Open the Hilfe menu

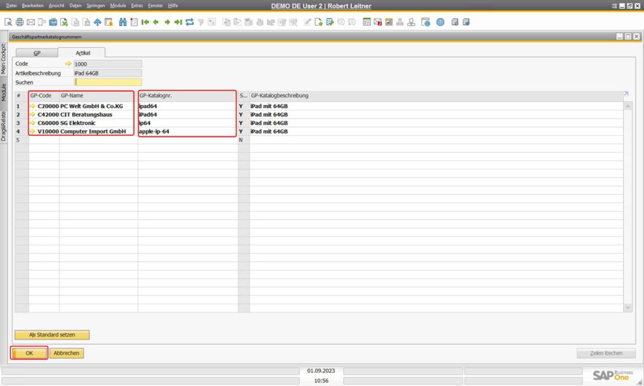173,6
